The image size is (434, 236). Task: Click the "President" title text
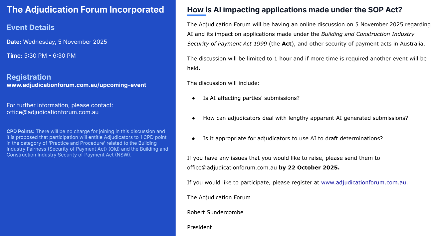[x=199, y=227]
